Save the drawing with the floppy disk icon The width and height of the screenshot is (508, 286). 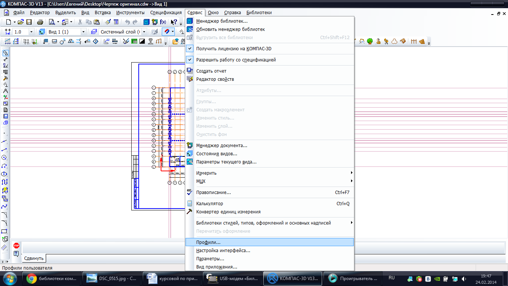(x=29, y=22)
